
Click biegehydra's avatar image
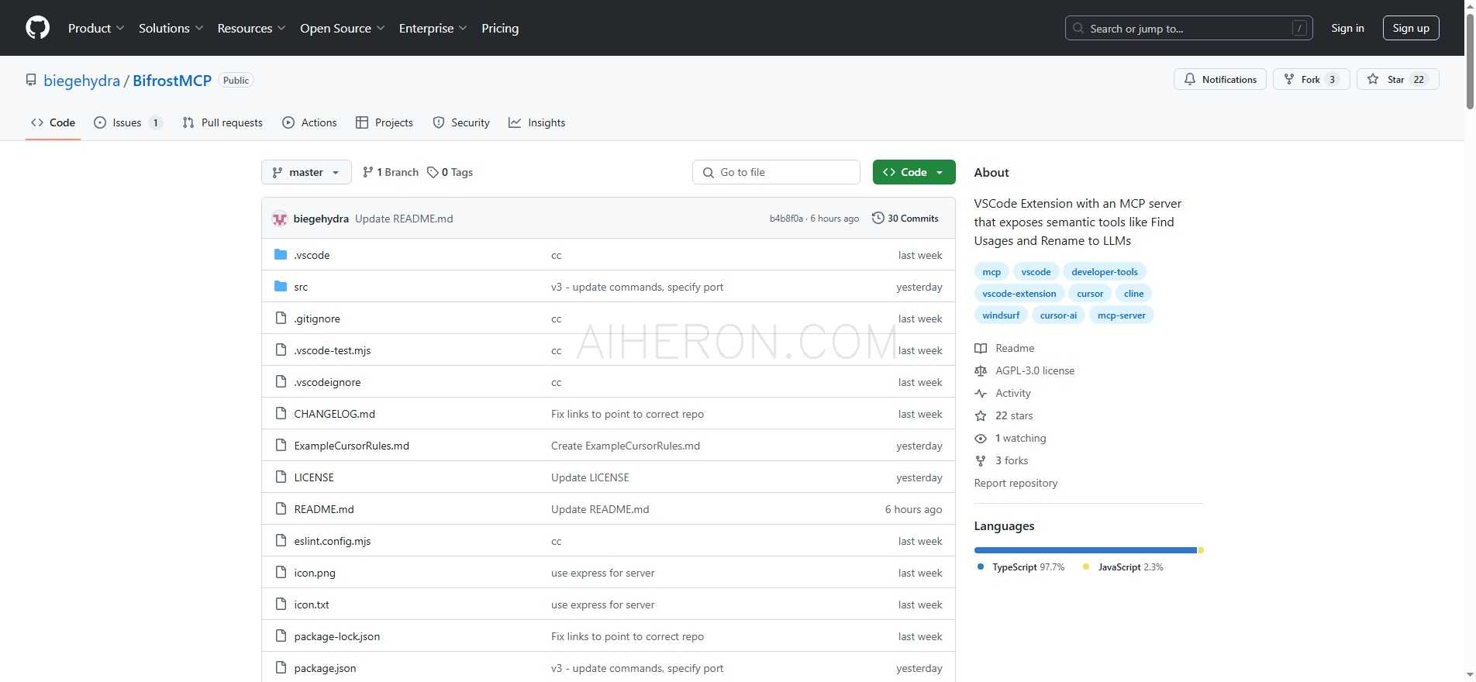tap(280, 219)
